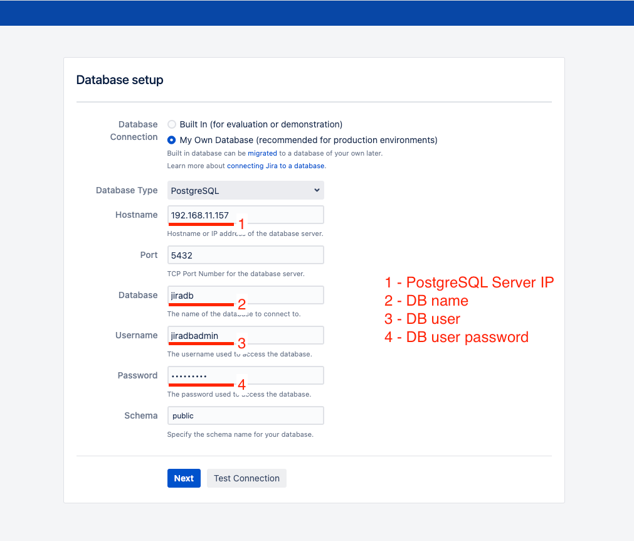634x541 pixels.
Task: Click the Database Type label
Action: [127, 190]
